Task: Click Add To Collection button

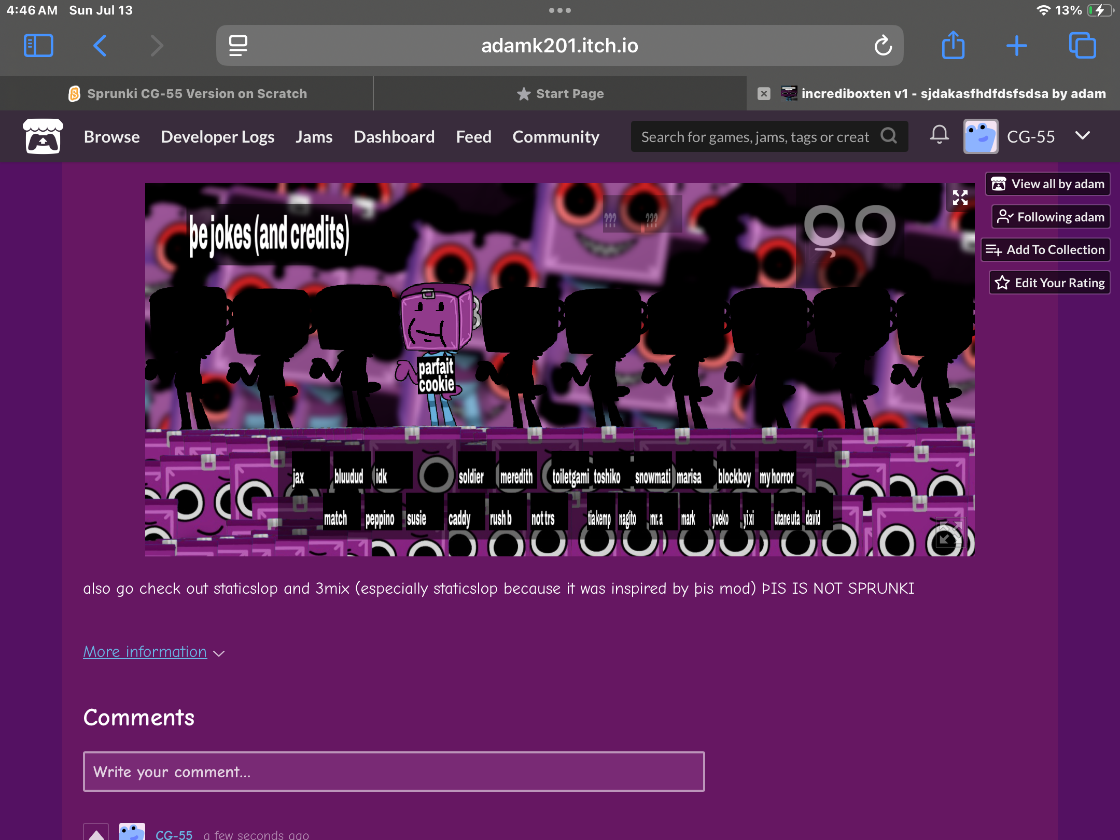Action: 1045,250
